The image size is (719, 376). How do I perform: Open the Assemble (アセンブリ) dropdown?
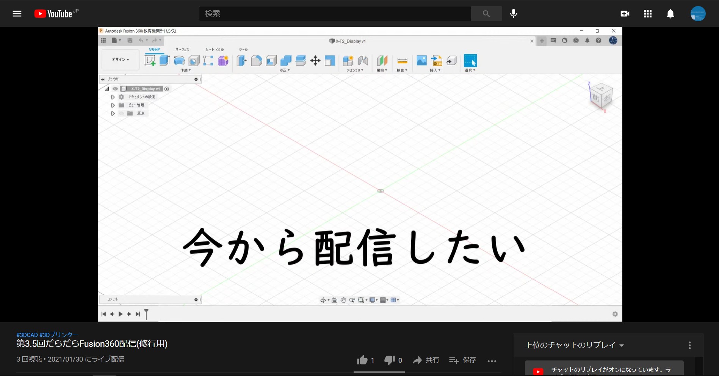point(355,70)
